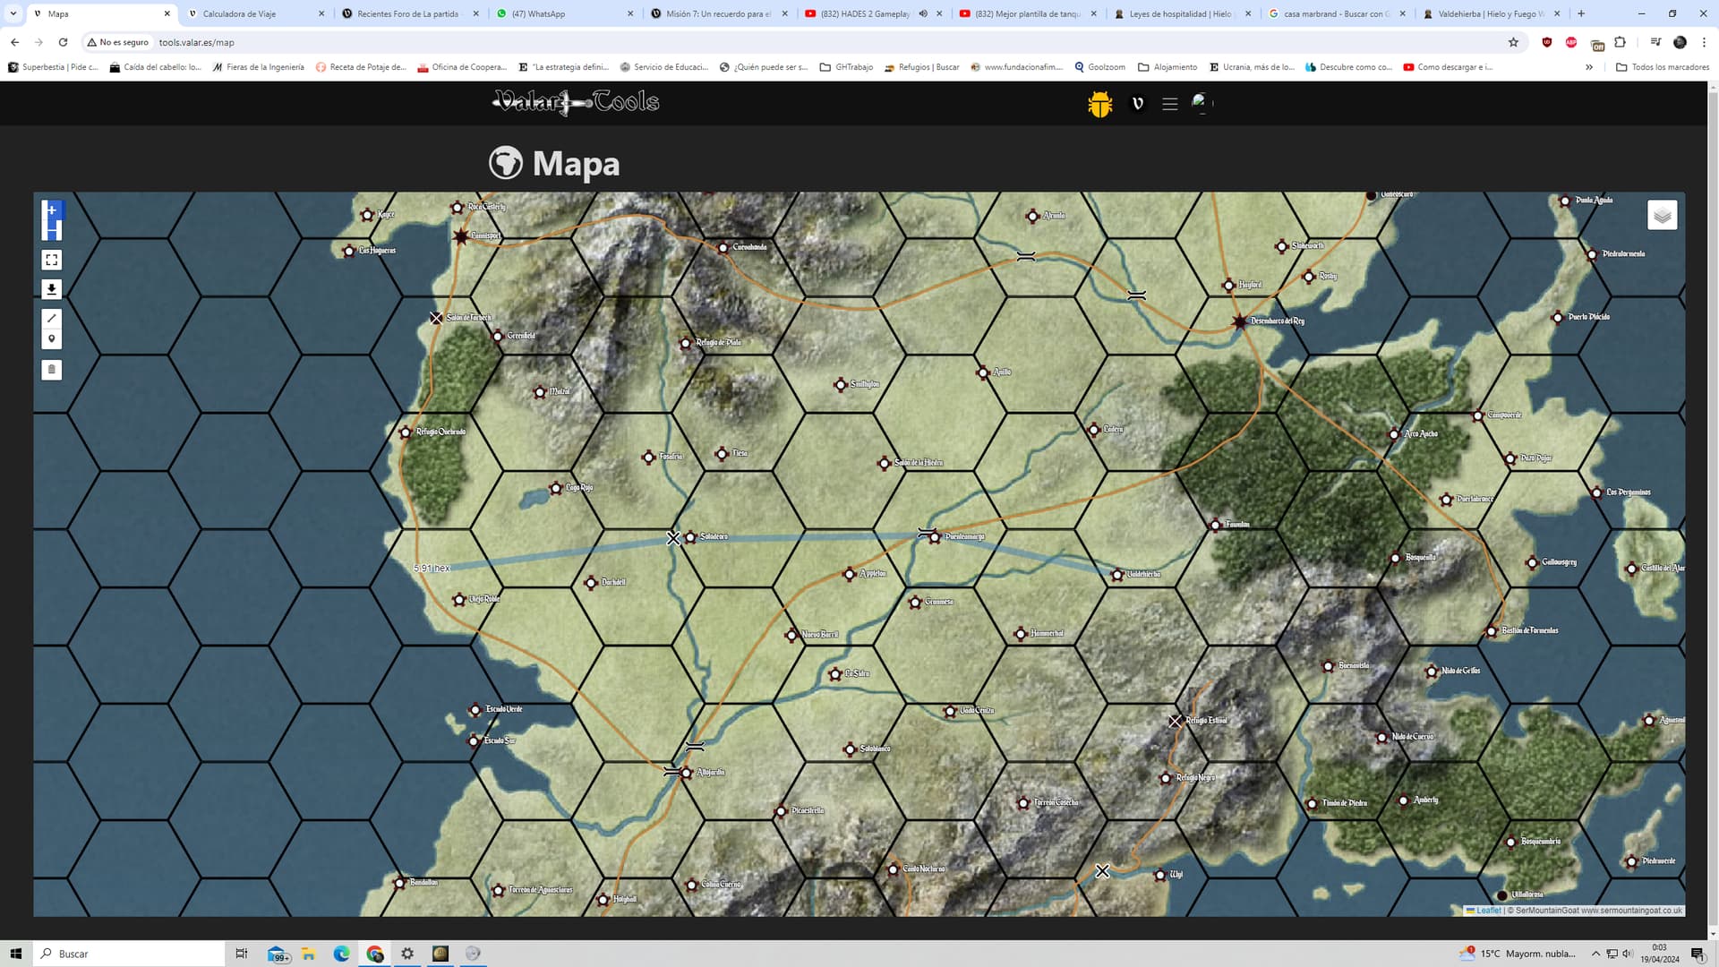Open the map layers control
Image resolution: width=1719 pixels, height=967 pixels.
[1662, 215]
